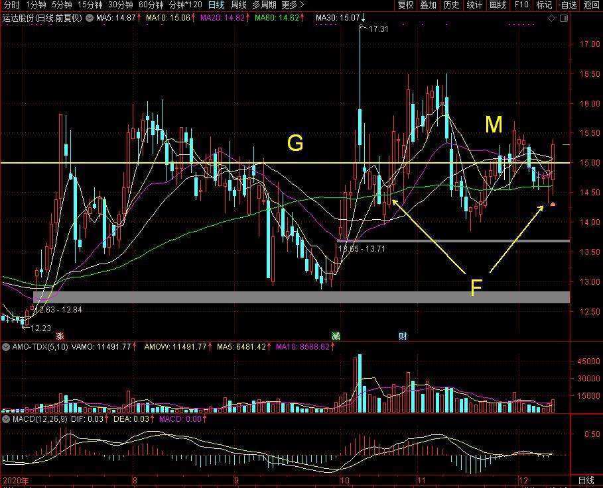Select the 1分钟 period tab
603x488 pixels.
(36, 5)
